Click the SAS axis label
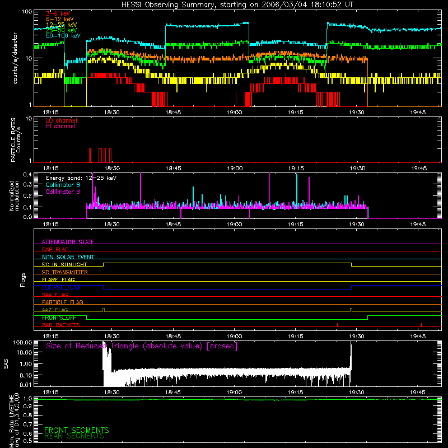Viewport: 448px width, 448px height. 6,364
